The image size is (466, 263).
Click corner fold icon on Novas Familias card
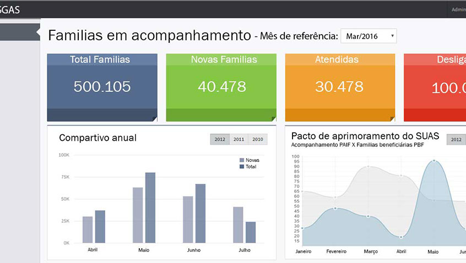(x=273, y=118)
